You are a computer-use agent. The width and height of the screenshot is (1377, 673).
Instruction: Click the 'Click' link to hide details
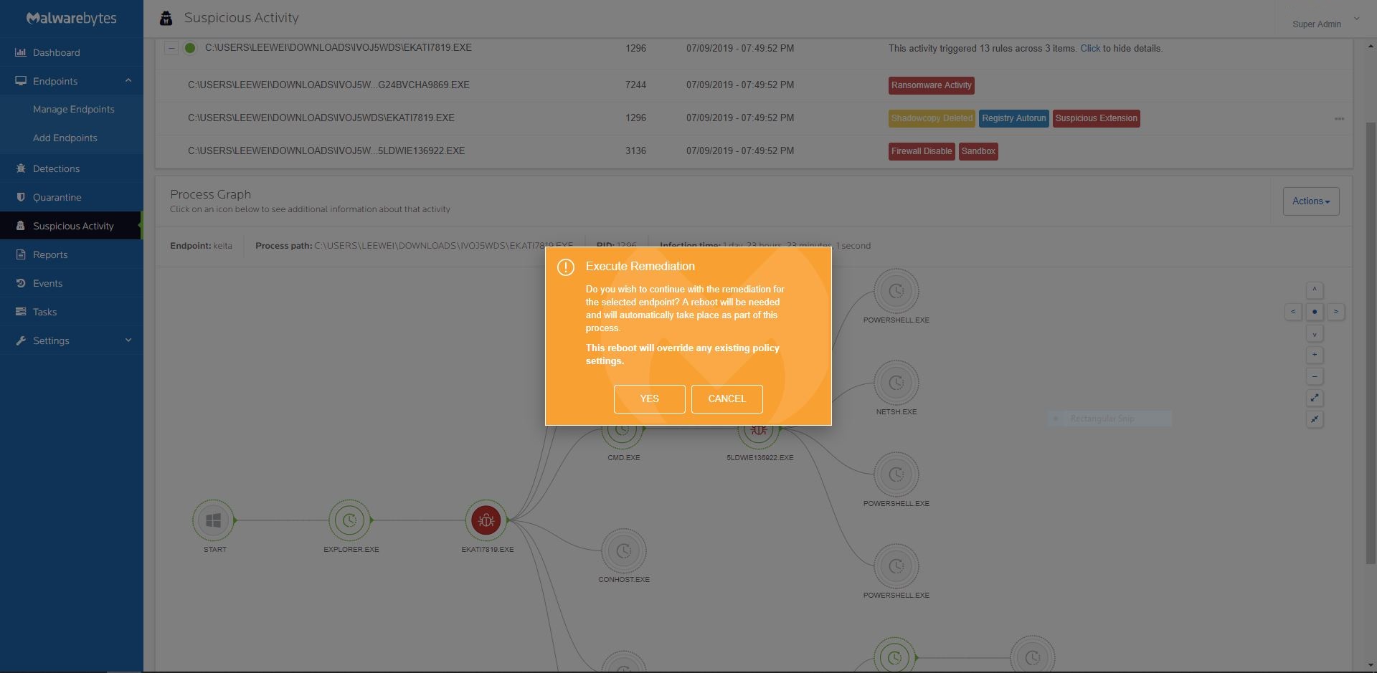coord(1089,48)
